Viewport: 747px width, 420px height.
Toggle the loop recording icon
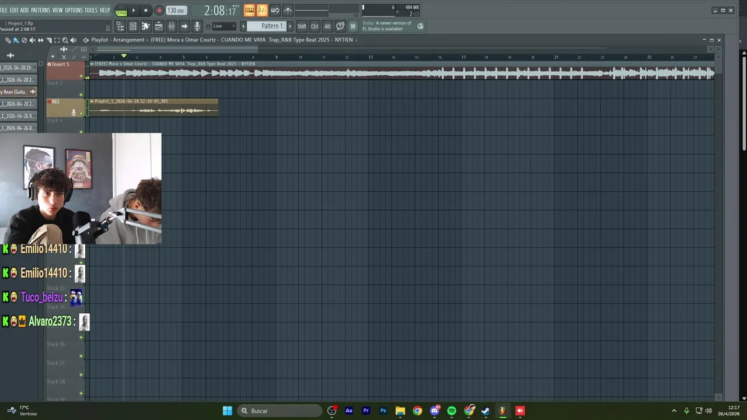point(275,10)
